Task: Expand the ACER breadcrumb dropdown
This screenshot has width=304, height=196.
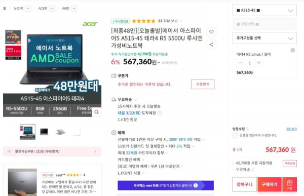Action: click(52, 9)
